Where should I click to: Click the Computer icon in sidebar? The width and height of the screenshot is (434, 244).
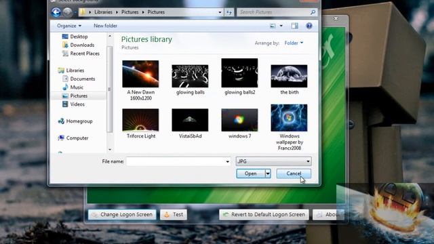(61, 138)
